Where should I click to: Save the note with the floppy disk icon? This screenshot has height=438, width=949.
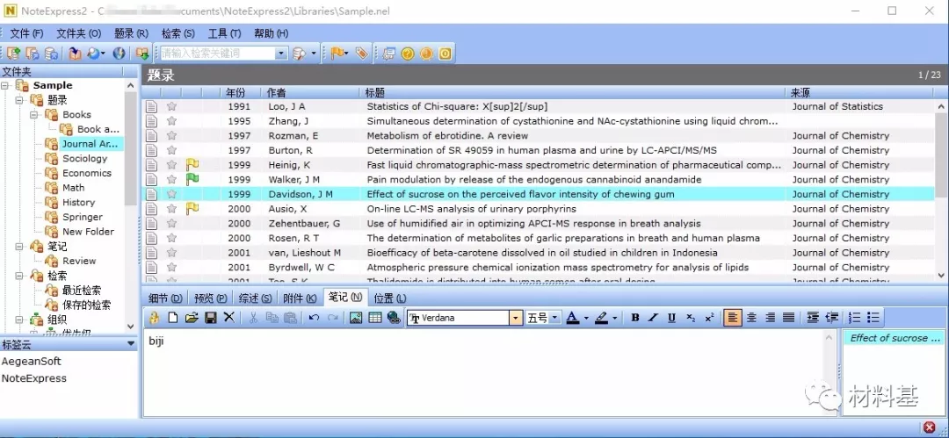tap(211, 318)
